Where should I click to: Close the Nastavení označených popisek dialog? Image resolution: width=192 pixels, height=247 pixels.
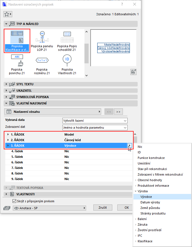135,4
